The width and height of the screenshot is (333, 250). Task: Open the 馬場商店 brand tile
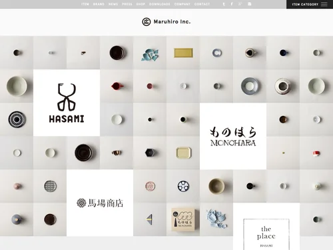point(100,203)
